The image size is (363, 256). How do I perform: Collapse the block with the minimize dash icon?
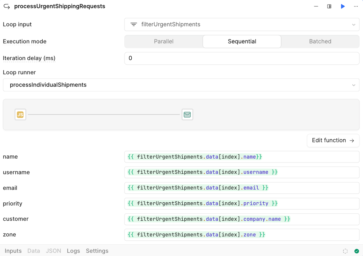point(316,6)
